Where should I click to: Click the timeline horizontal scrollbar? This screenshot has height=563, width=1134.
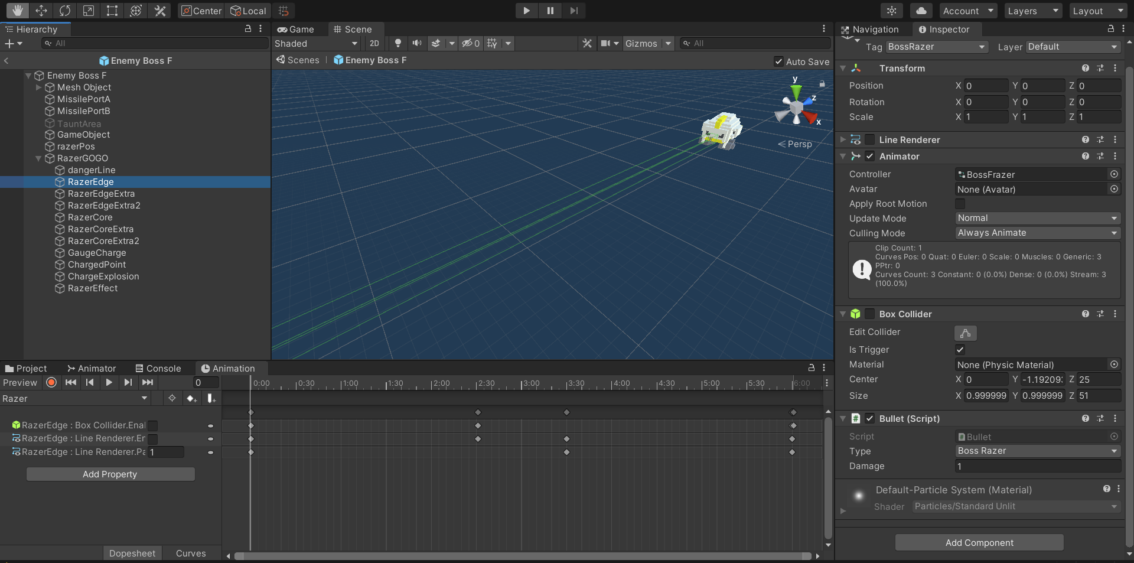(x=523, y=556)
